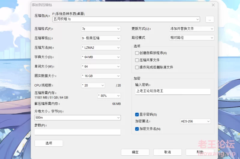240x159 pixels.
Task: Open the 路径模式 dropdown showing 相对路径
Action: (x=192, y=38)
